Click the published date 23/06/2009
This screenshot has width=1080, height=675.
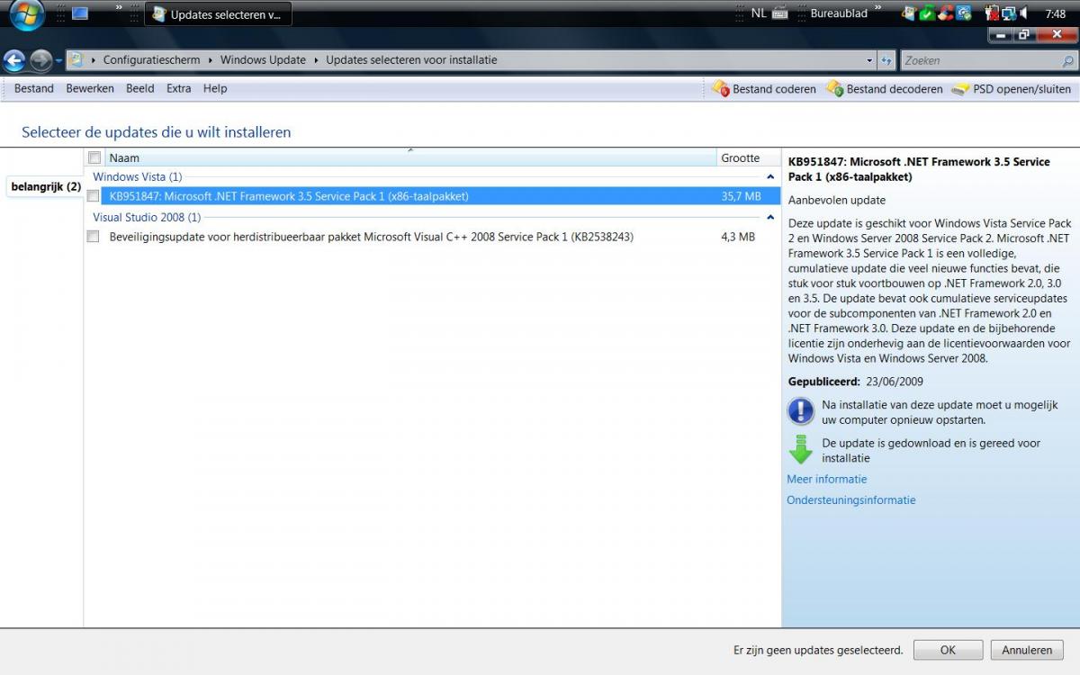pos(895,382)
